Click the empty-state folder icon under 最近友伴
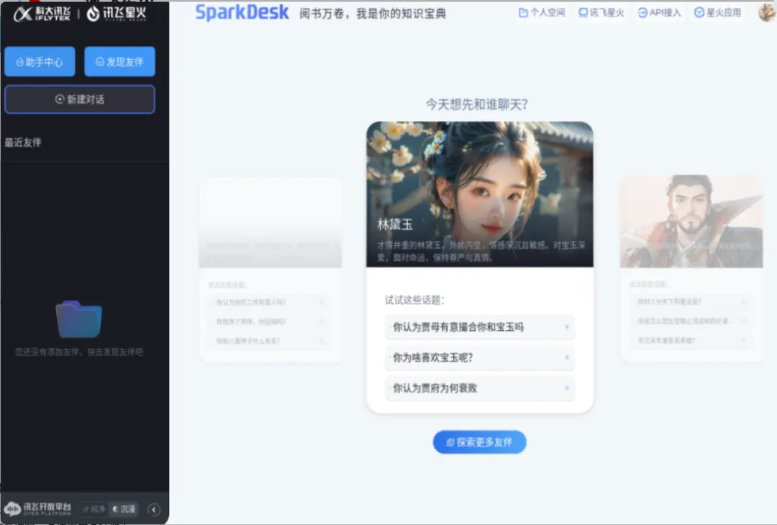 coord(79,319)
